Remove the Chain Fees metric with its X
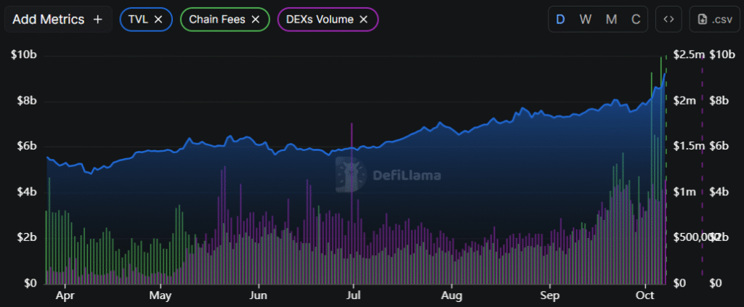Screen dimensions: 744x307 point(255,20)
